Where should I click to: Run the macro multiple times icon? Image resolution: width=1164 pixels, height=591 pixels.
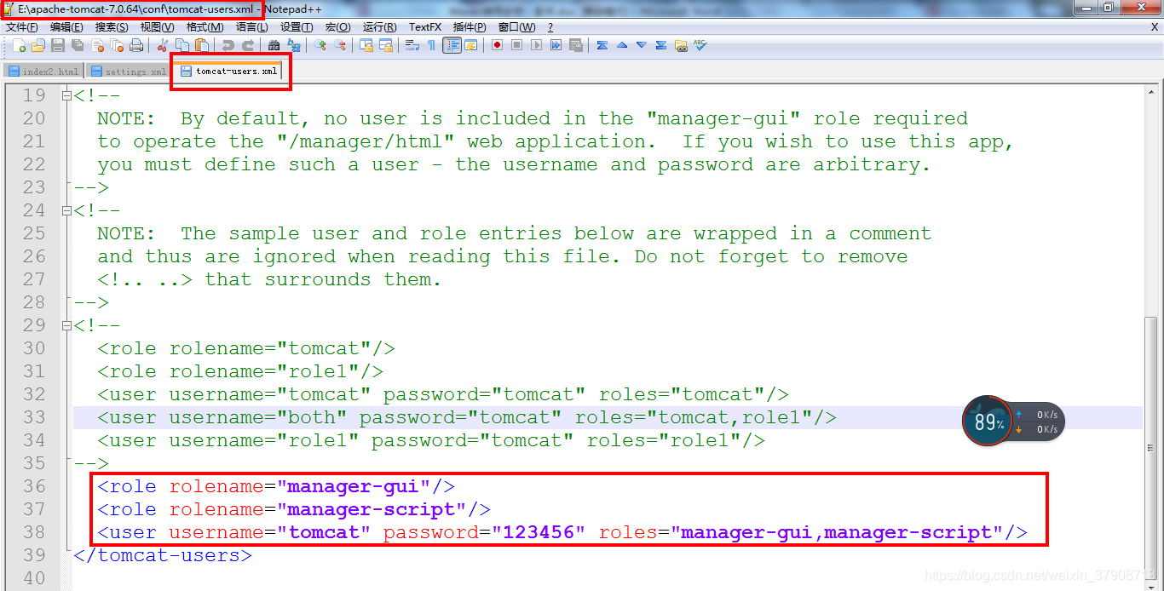click(556, 45)
